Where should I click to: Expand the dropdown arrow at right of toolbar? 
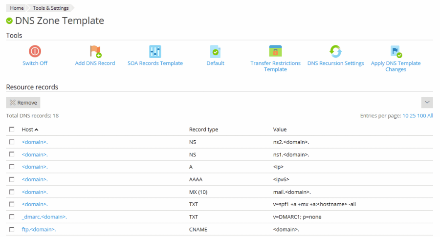point(427,102)
